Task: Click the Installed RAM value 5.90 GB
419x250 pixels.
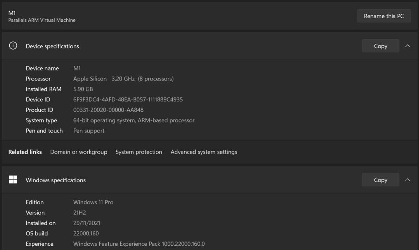Action: (83, 89)
